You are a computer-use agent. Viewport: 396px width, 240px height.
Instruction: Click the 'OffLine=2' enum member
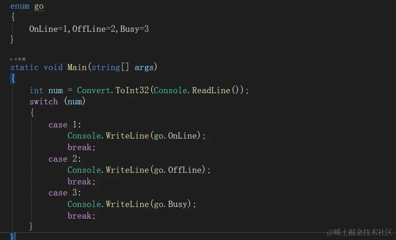[94, 29]
